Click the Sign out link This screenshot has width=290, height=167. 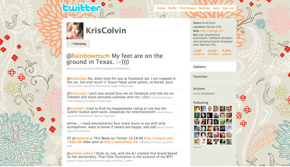click(228, 8)
